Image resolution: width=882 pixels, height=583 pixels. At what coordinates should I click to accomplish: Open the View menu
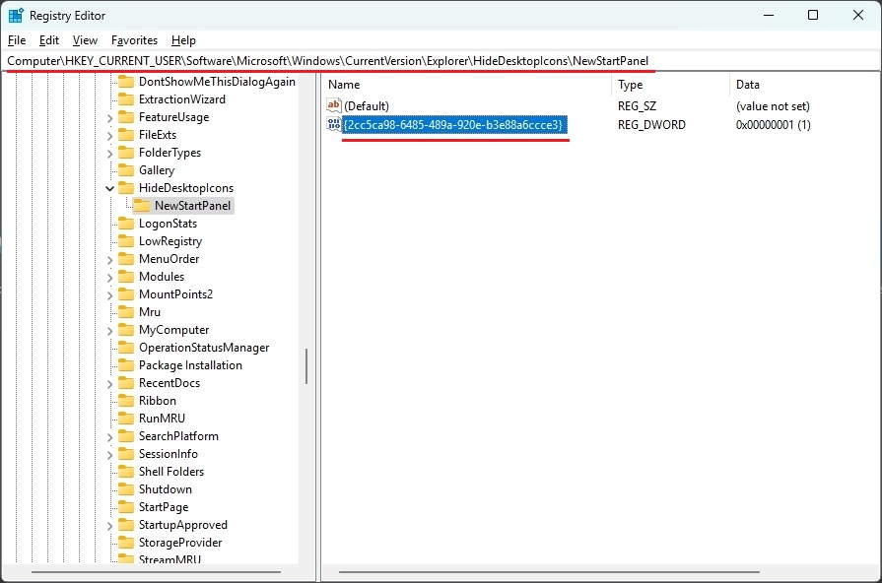[85, 40]
